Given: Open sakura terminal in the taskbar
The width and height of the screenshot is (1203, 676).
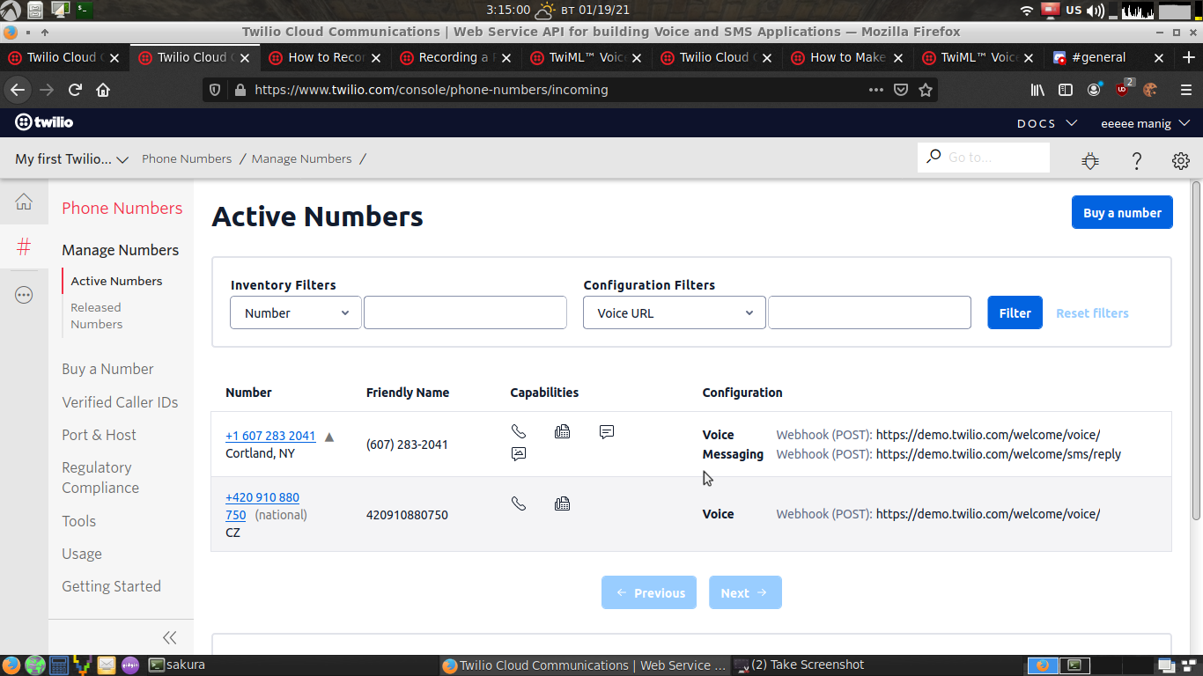Looking at the screenshot, I should [x=176, y=665].
